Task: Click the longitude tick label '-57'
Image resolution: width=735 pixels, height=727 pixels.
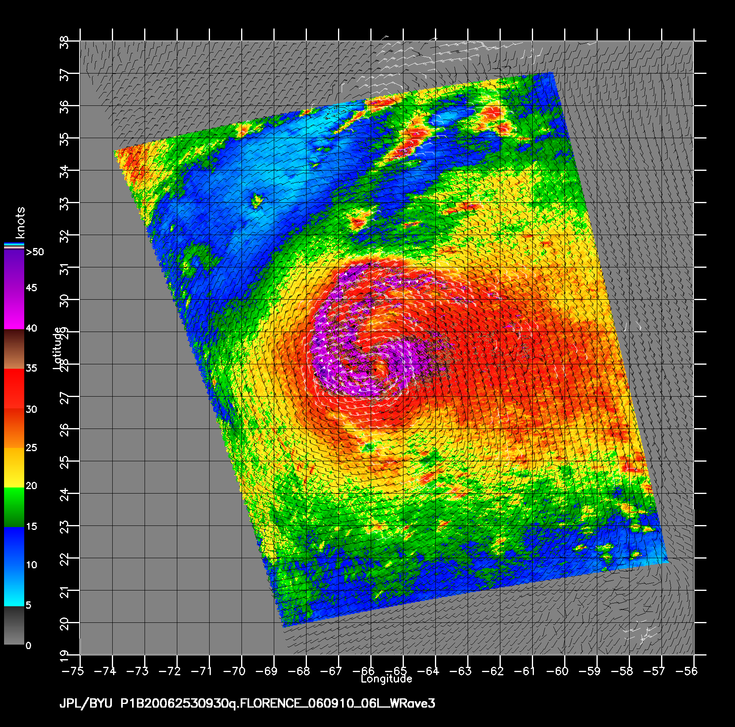Action: tap(654, 671)
